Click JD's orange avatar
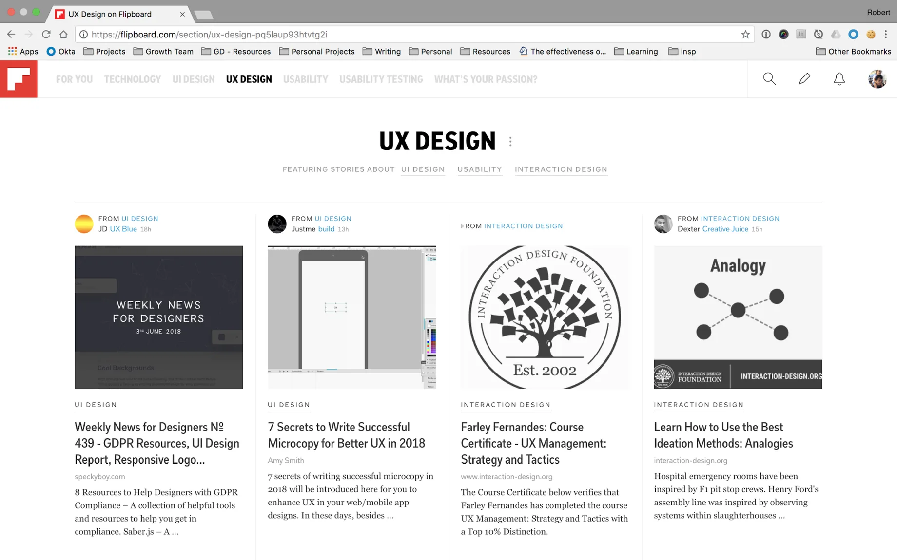897x560 pixels. [x=84, y=224]
